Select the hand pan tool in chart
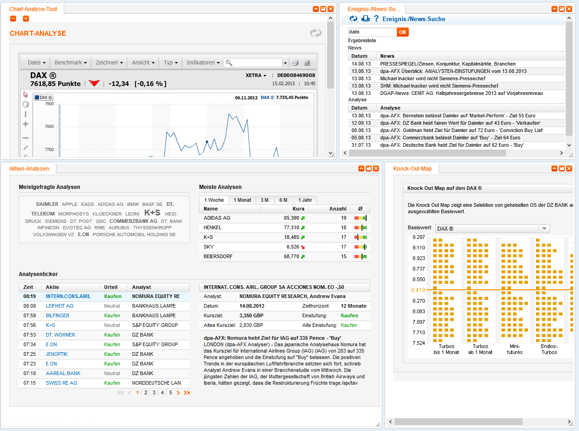The image size is (579, 431). click(x=26, y=104)
